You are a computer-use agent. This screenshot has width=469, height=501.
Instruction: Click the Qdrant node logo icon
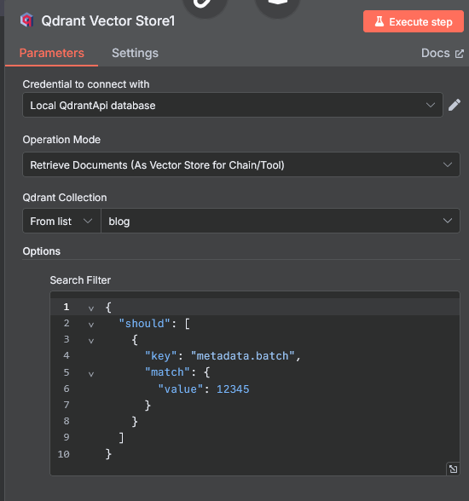(x=26, y=20)
